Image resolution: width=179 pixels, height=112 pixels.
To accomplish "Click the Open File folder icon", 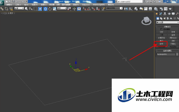I will [x=10, y=1].
